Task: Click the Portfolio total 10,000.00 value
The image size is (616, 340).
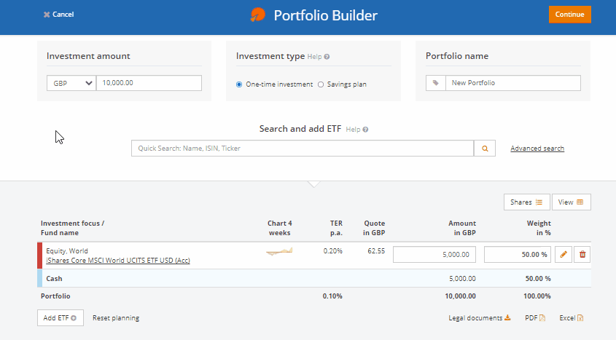Action: point(460,296)
